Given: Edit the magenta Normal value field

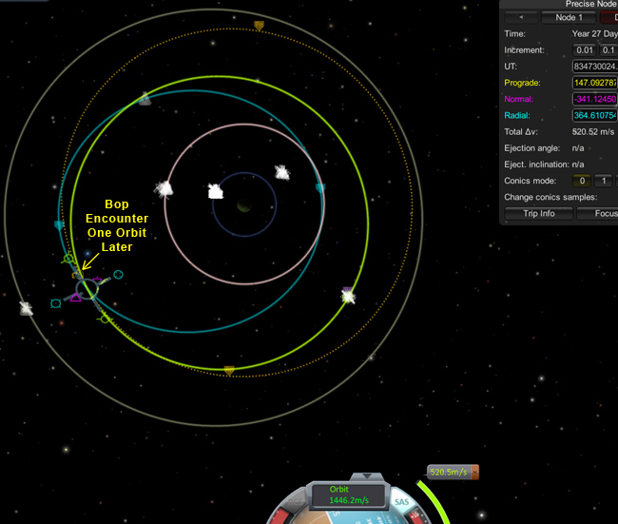Looking at the screenshot, I should (x=595, y=99).
